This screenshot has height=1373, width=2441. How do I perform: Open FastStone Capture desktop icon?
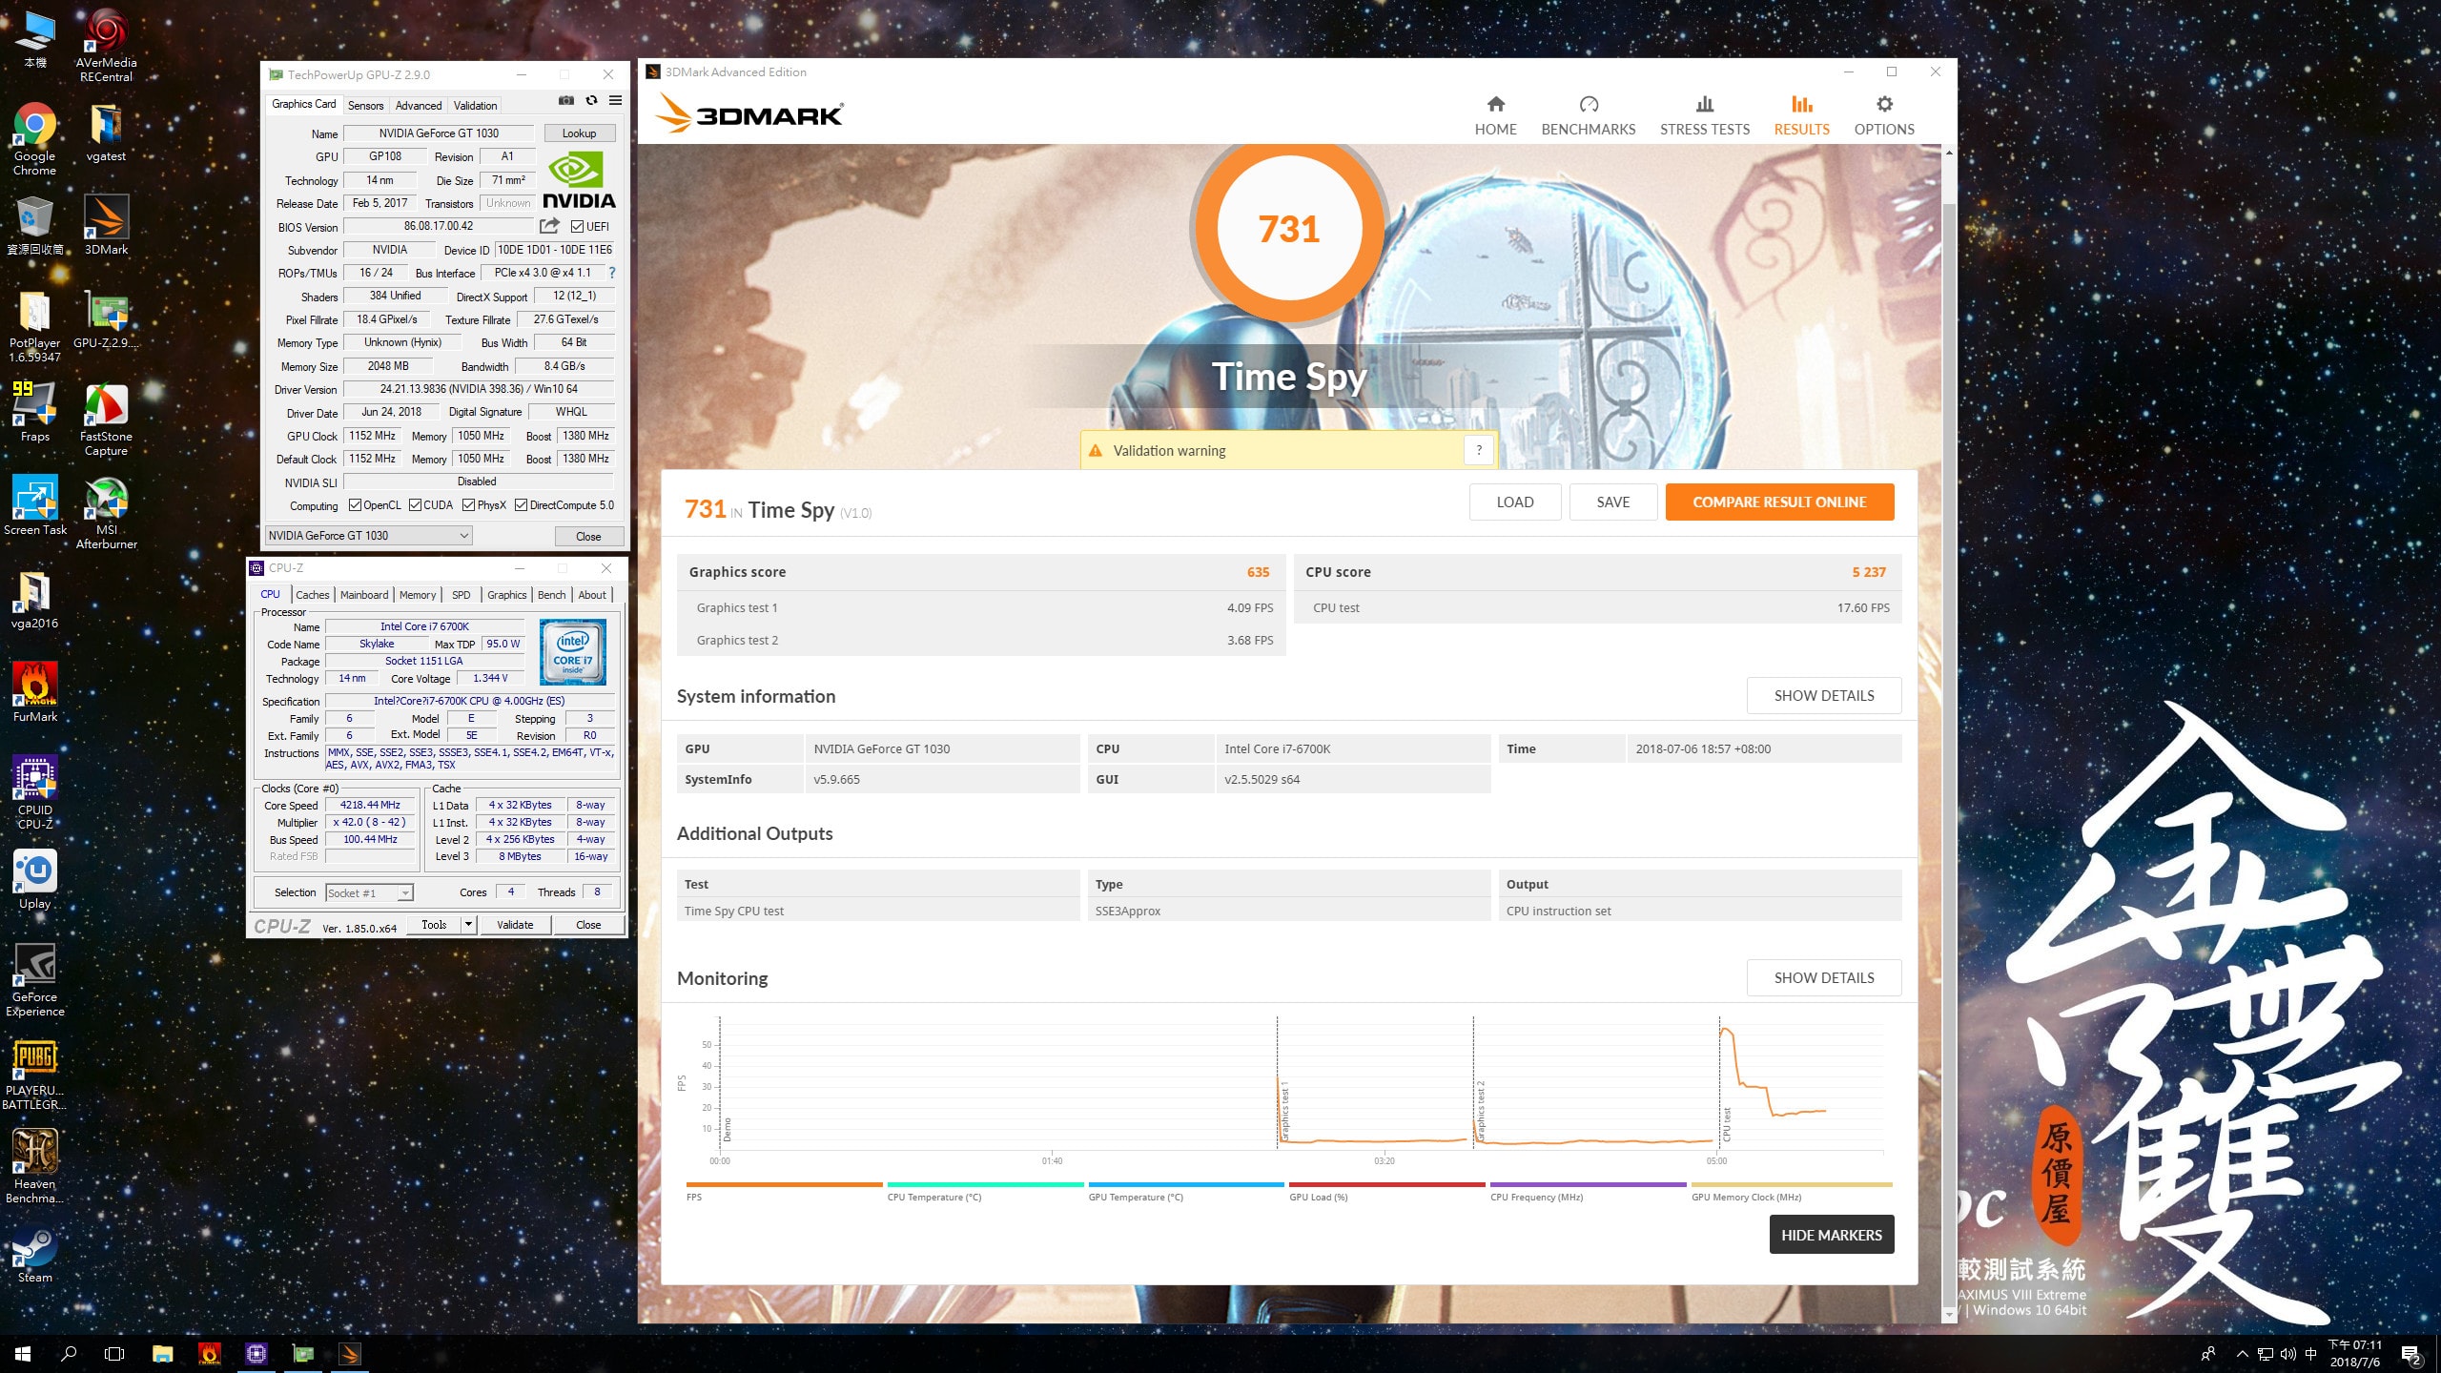[x=106, y=420]
